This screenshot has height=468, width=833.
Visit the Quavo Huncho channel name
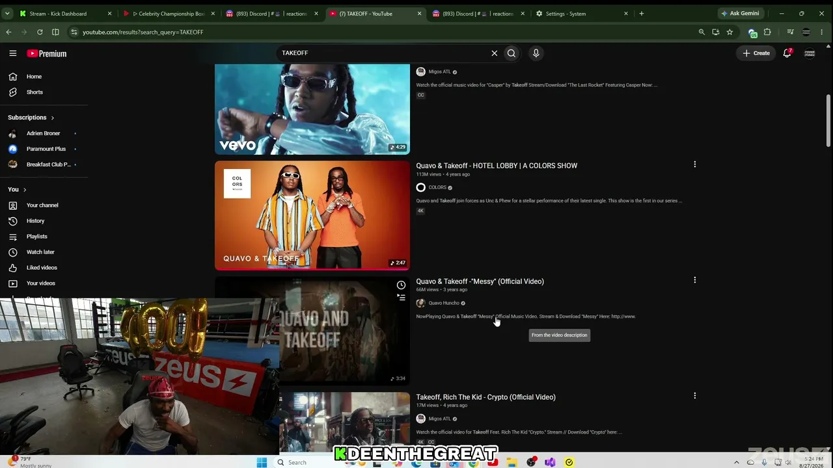(444, 303)
